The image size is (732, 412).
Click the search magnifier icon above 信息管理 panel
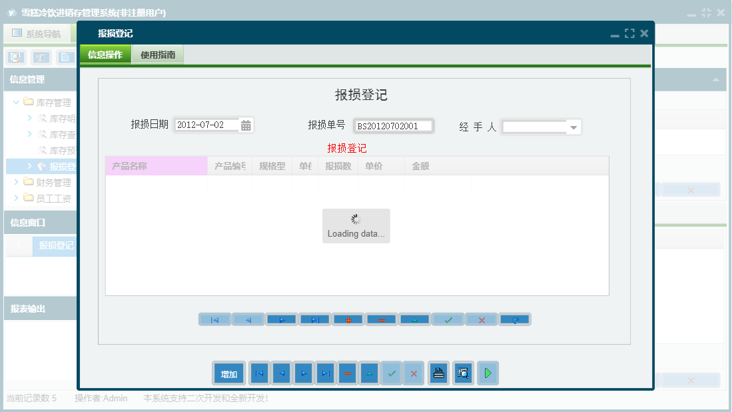(x=14, y=57)
